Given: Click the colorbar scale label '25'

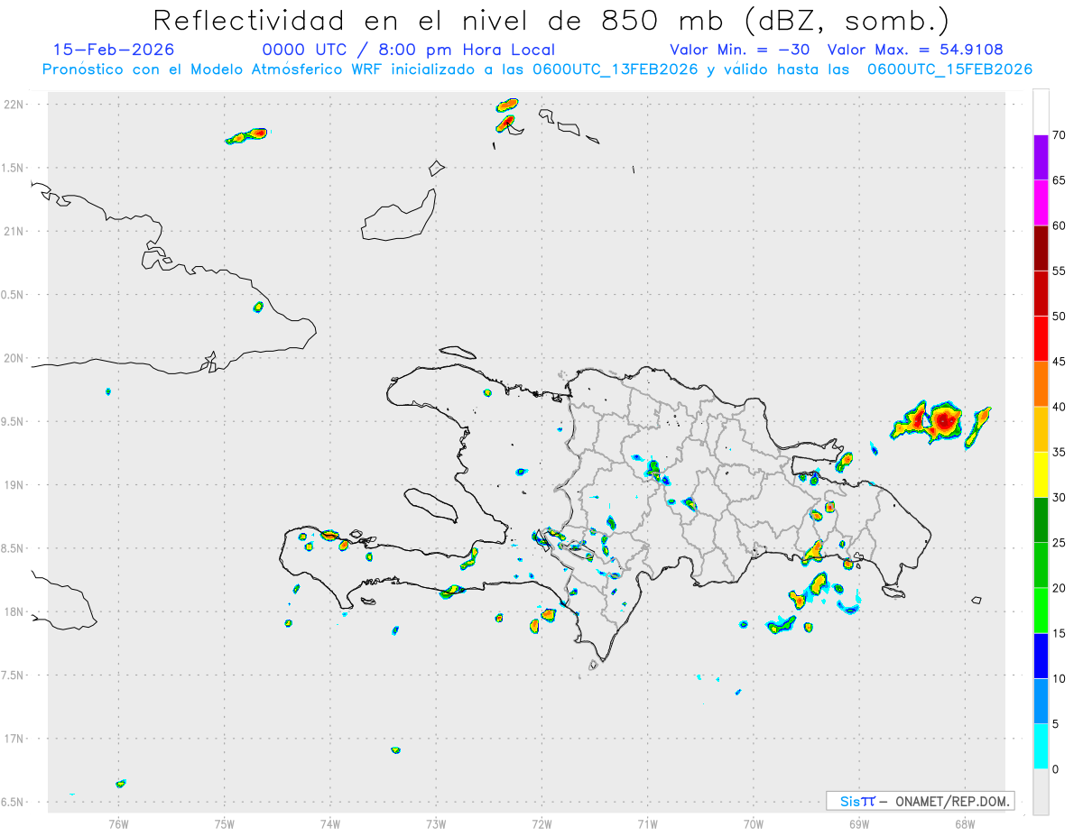Looking at the screenshot, I should point(1060,543).
